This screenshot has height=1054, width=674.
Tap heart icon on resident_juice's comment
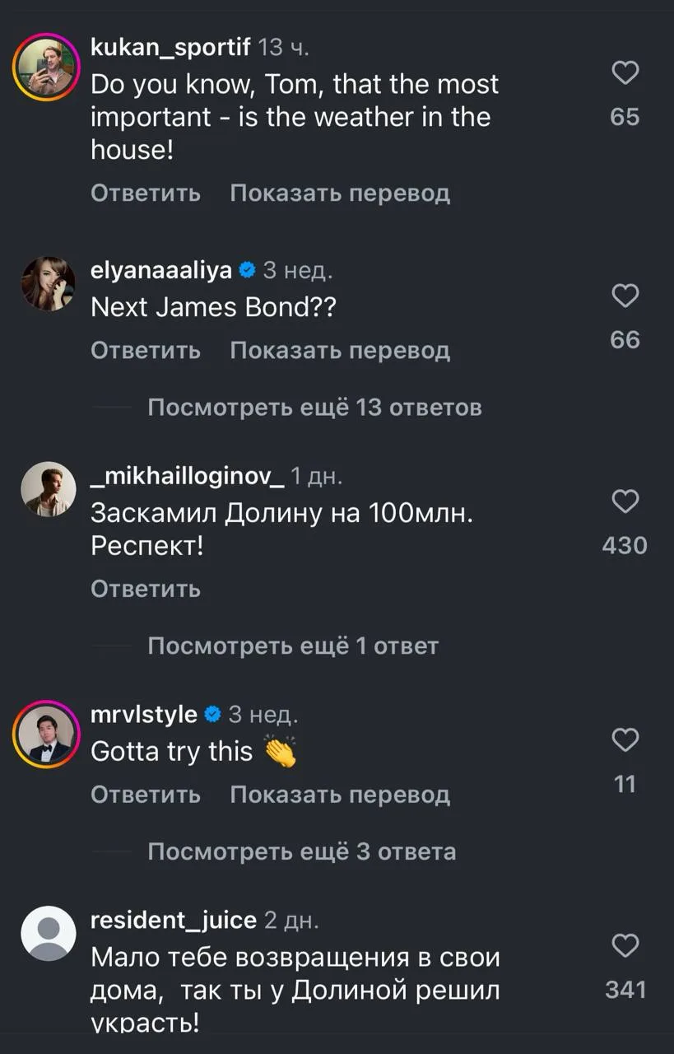point(625,944)
